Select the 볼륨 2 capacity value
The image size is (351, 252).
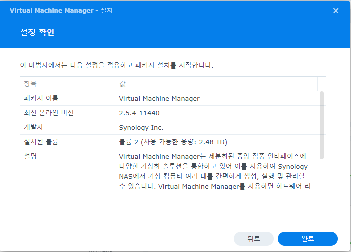coord(173,142)
